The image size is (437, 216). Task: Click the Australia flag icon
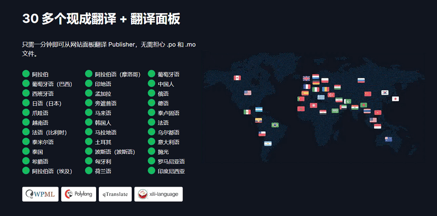388,139
